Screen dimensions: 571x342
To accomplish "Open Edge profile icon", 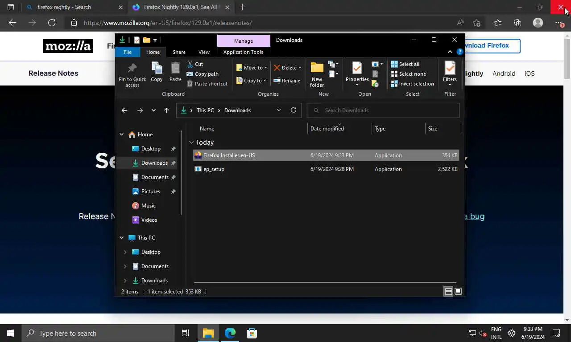I will point(538,23).
